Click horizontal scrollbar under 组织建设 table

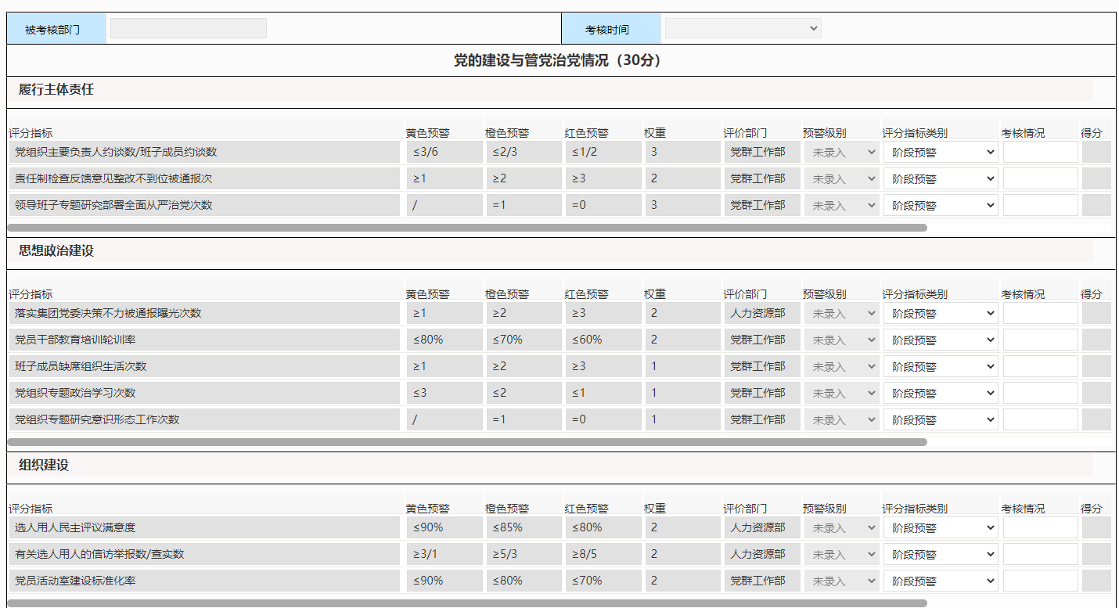click(x=466, y=603)
